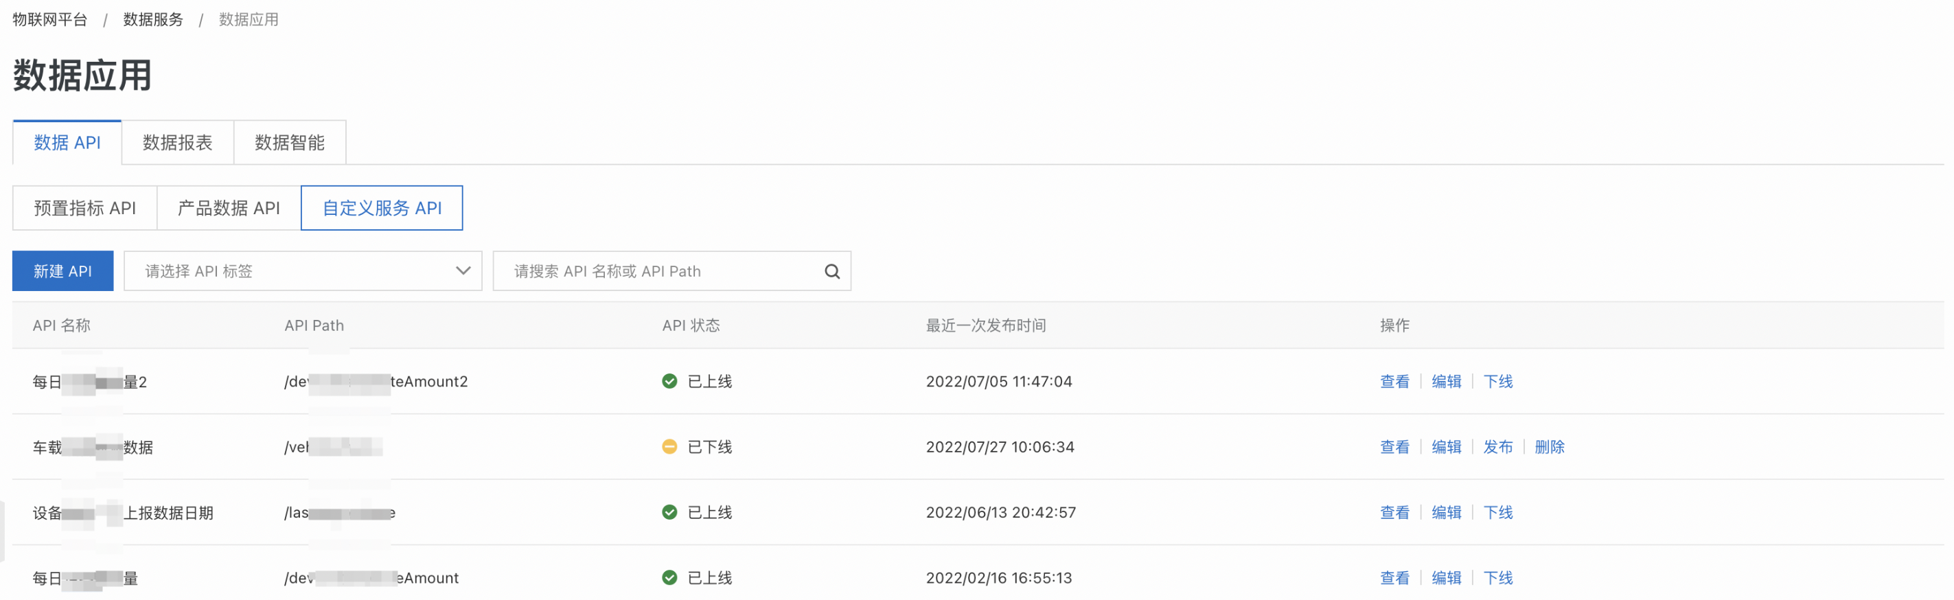The width and height of the screenshot is (1954, 600).
Task: Click 编辑 for the 已下线 row
Action: [1447, 447]
